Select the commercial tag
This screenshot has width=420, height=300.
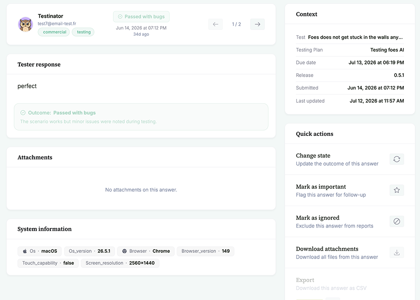[x=54, y=32]
